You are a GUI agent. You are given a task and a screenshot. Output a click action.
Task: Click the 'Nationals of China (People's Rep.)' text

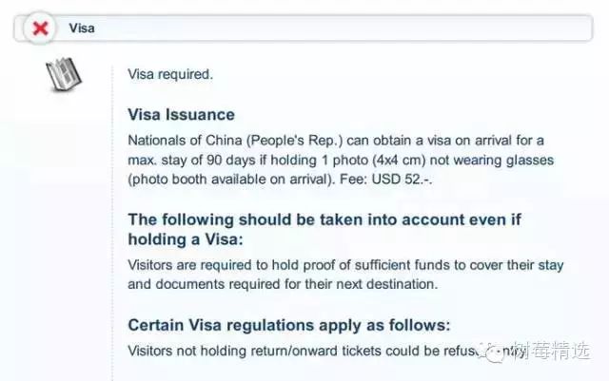pos(235,141)
